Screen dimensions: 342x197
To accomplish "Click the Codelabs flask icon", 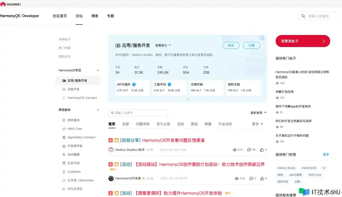I will point(64,172).
